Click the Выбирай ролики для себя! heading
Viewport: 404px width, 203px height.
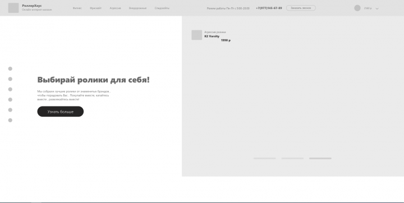(x=93, y=80)
